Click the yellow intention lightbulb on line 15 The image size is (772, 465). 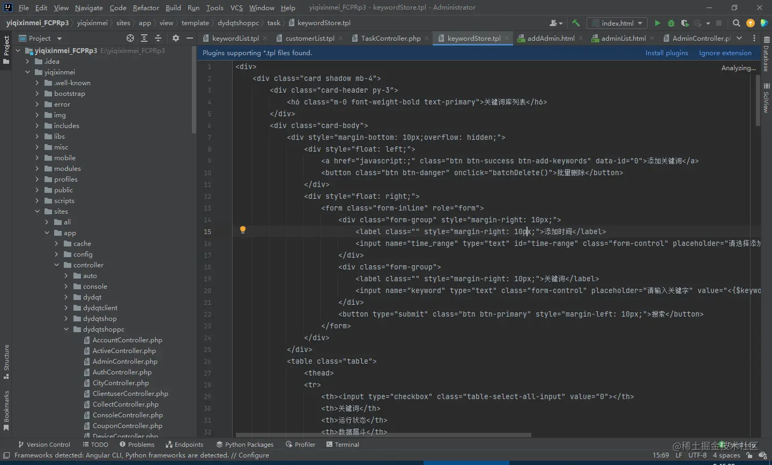point(242,230)
